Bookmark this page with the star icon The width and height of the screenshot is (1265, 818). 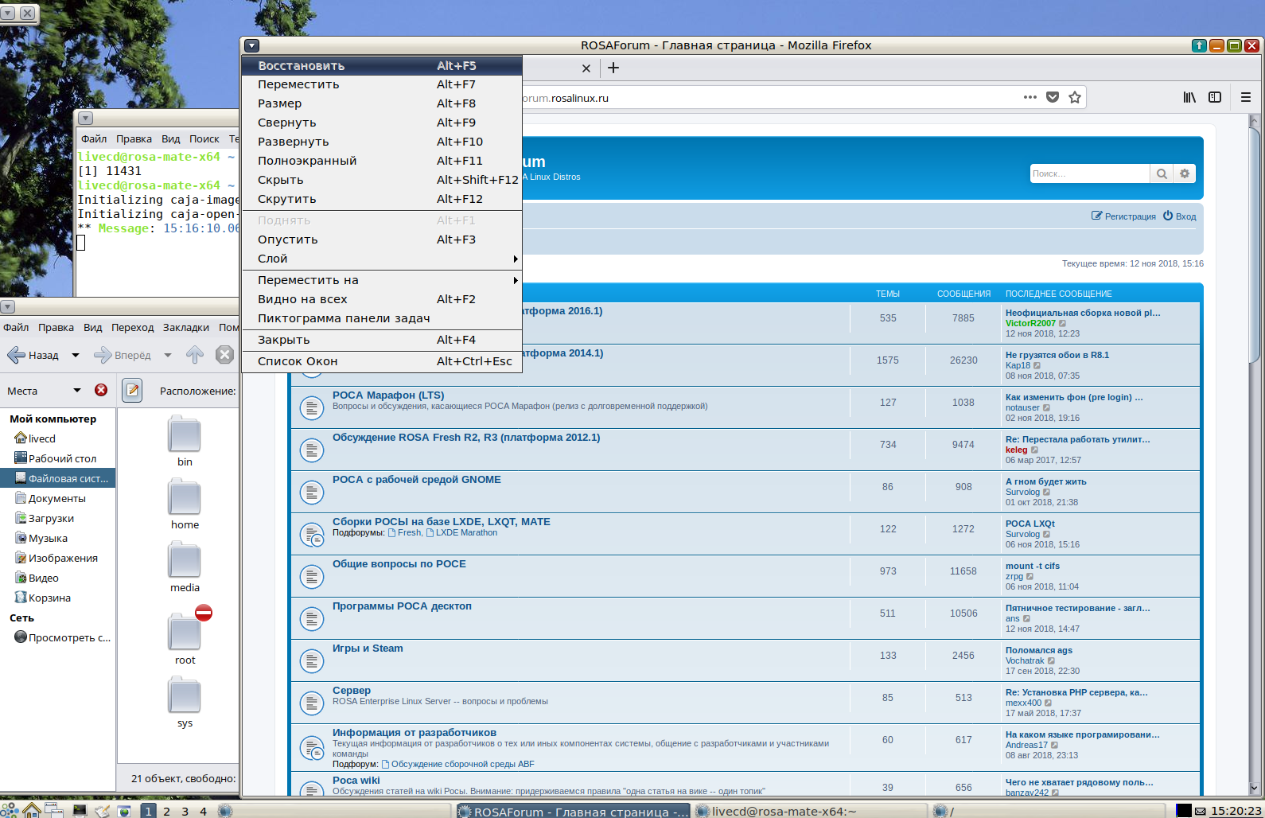click(1075, 97)
